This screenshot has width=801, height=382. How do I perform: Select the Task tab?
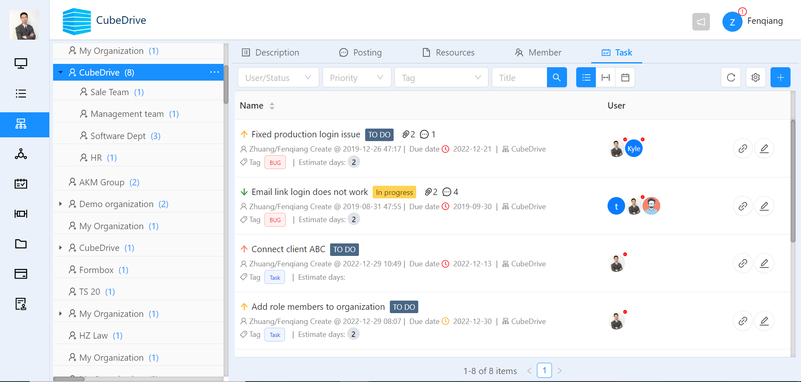tap(617, 53)
